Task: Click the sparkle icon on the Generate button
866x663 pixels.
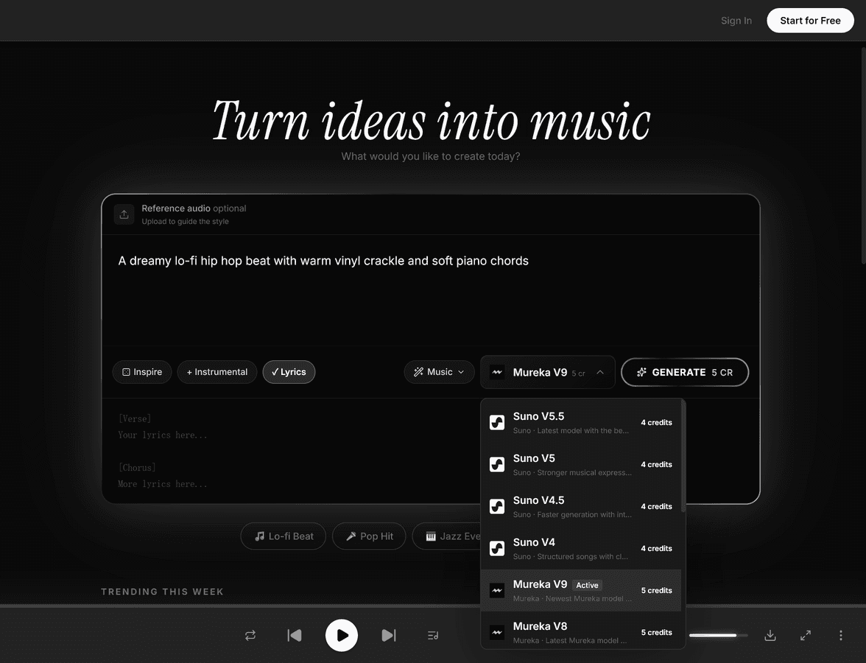Action: pyautogui.click(x=641, y=373)
